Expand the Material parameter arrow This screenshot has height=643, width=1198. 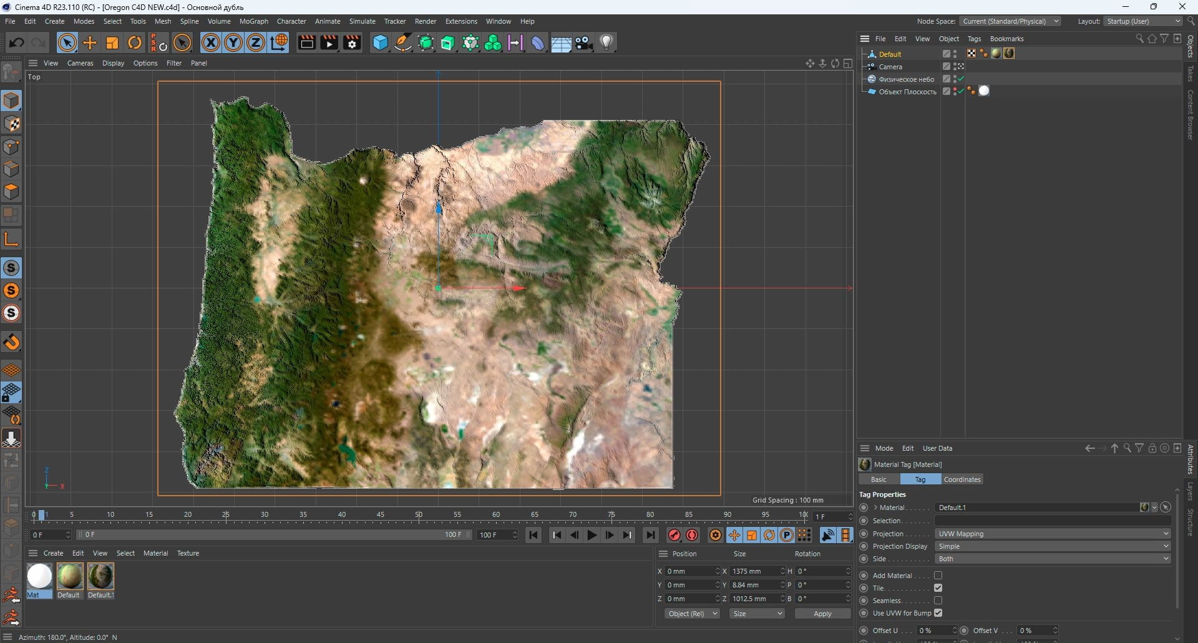tap(875, 508)
